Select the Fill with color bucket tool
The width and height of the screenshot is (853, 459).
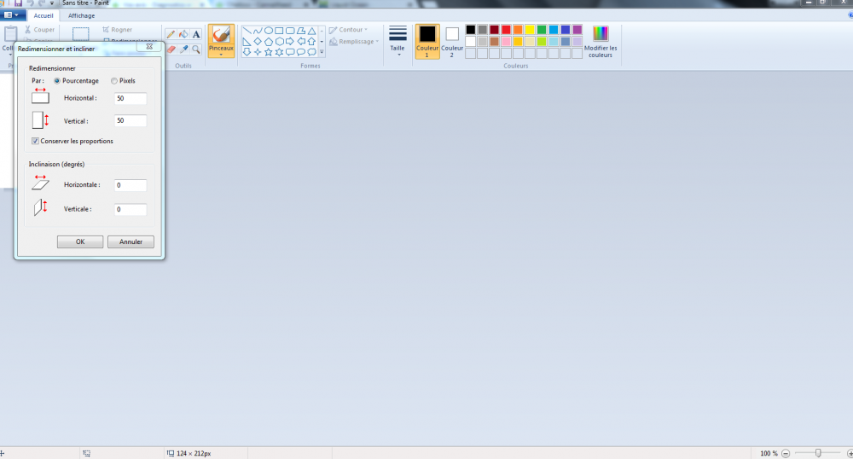(183, 34)
